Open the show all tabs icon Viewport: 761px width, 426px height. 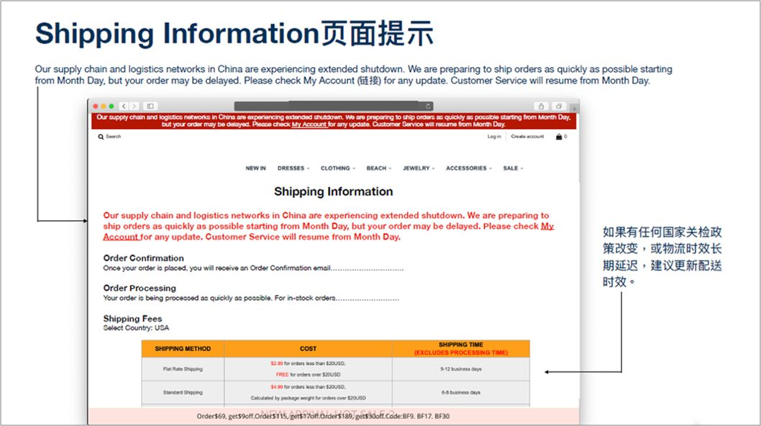(x=557, y=106)
